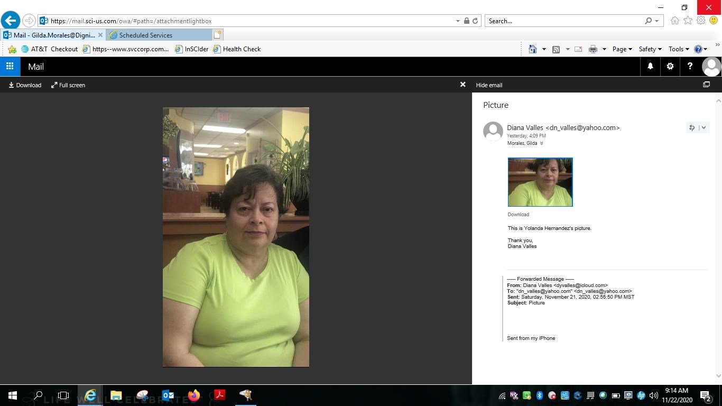
Task: Switch to the Scheduled Services tab
Action: click(145, 35)
